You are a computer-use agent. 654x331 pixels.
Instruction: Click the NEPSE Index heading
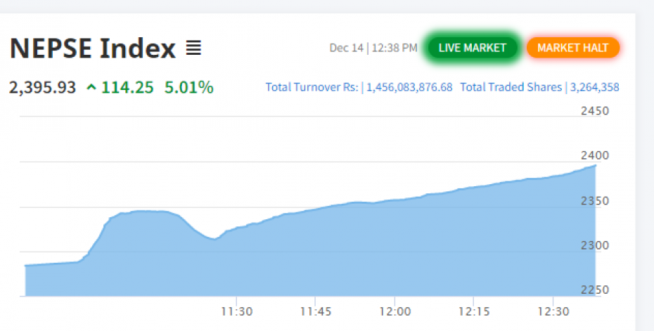pyautogui.click(x=93, y=48)
